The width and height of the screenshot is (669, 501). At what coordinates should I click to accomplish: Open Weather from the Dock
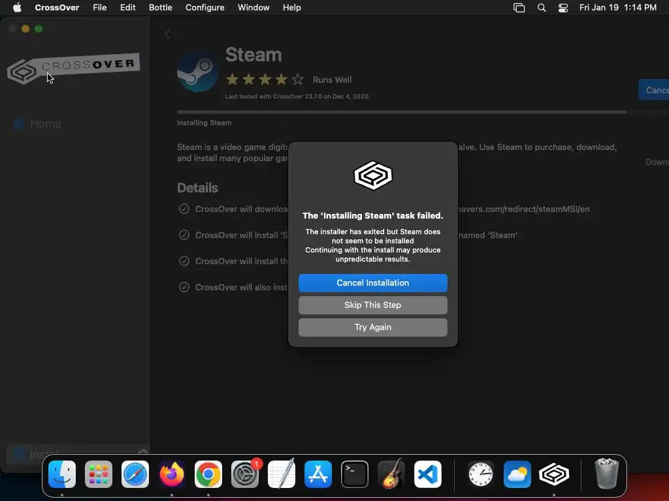517,474
